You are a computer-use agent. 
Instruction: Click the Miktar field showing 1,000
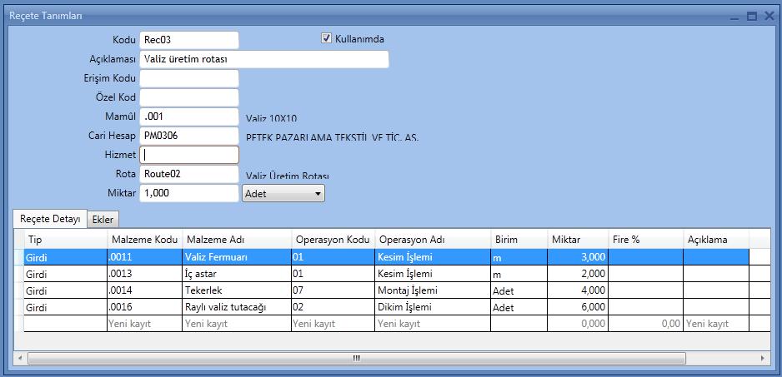[x=189, y=193]
